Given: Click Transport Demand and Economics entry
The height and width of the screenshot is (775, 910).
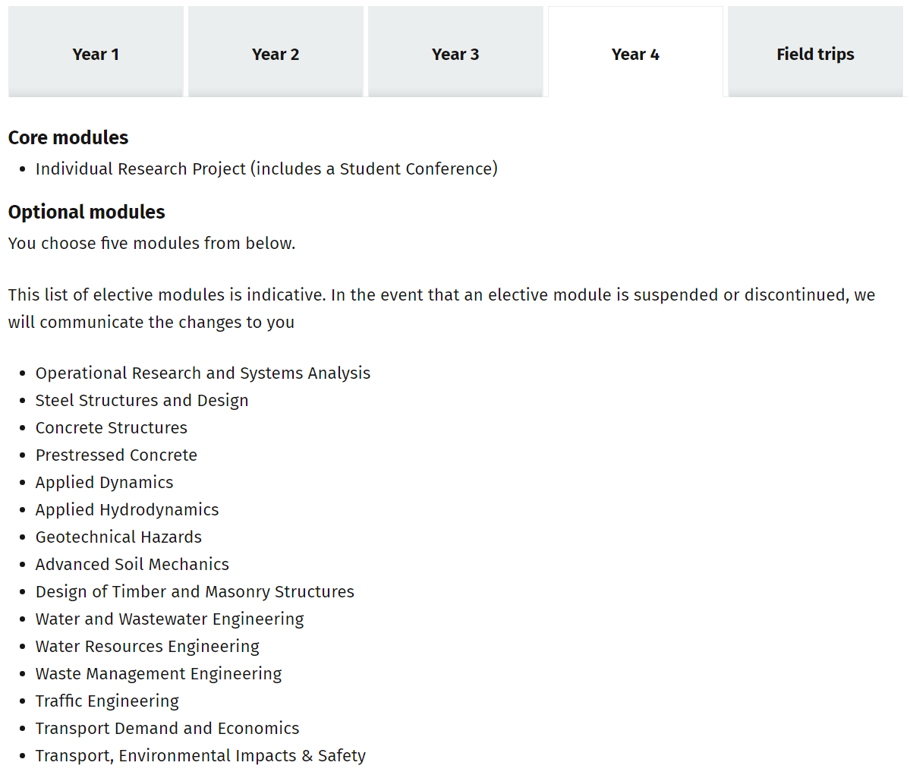Looking at the screenshot, I should coord(167,728).
